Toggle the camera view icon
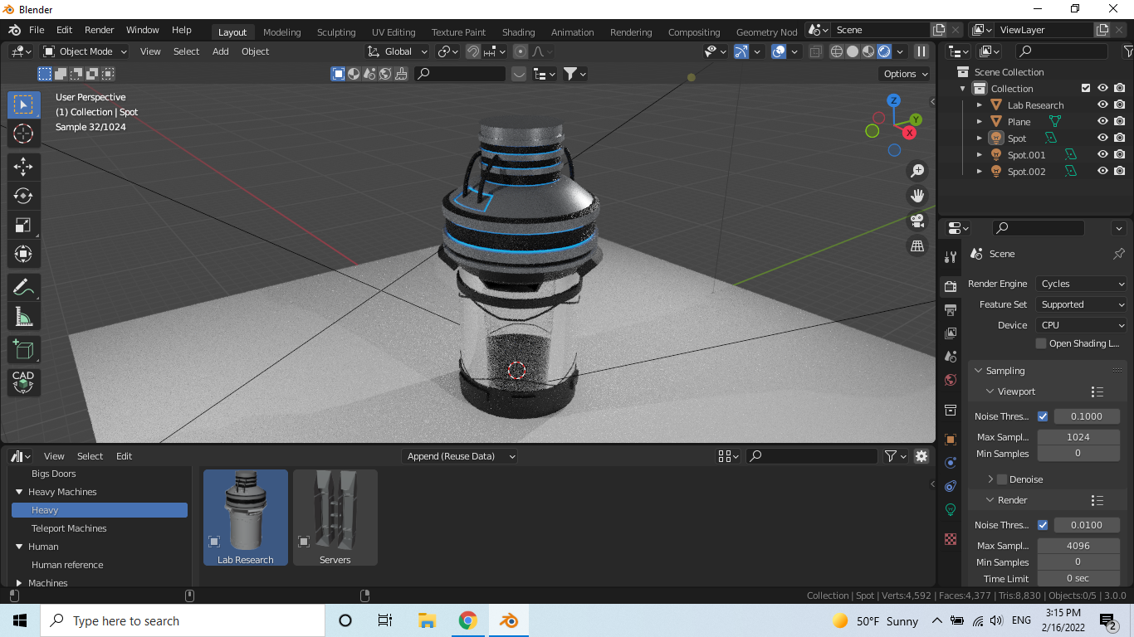The image size is (1134, 637). (917, 221)
